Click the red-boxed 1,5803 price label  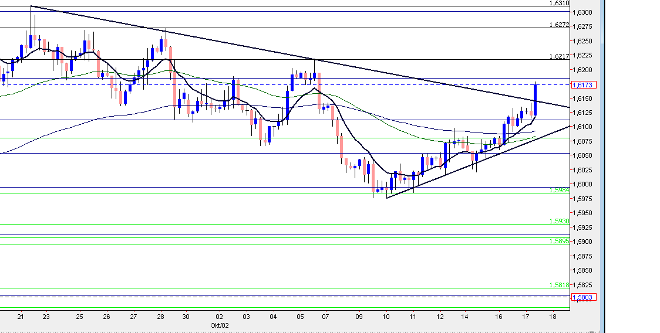(x=583, y=297)
